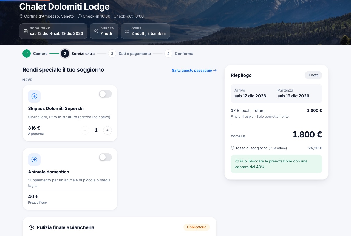This screenshot has width=351, height=236.
Task: Click the plus-circle icon on Animale domestico card
Action: tap(34, 160)
